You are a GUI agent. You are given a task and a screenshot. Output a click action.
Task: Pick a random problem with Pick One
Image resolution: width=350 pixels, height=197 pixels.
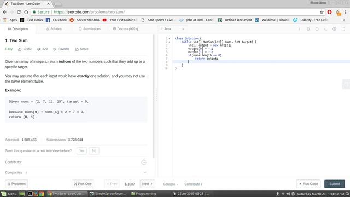pyautogui.click(x=83, y=184)
